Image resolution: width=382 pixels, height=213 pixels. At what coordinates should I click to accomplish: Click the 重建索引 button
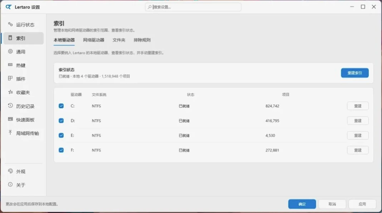pos(355,73)
